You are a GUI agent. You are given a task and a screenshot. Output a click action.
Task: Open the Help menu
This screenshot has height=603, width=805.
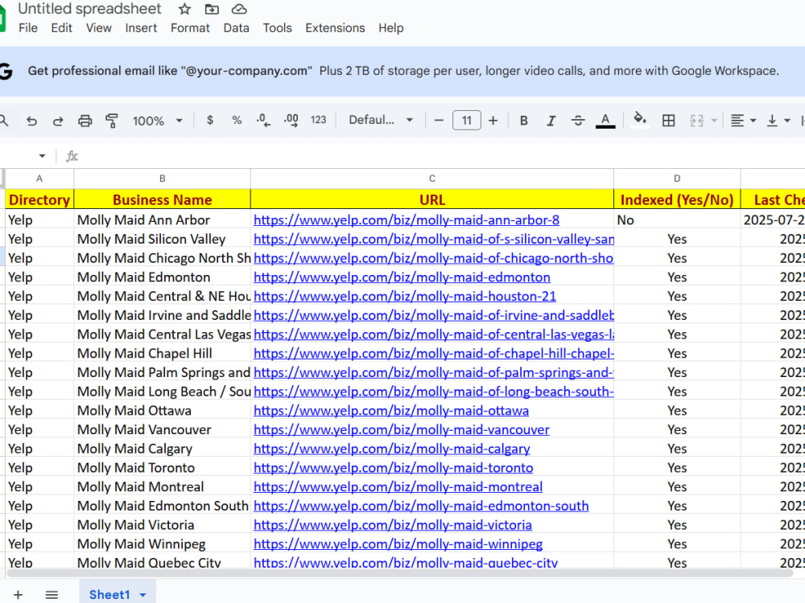click(x=390, y=28)
